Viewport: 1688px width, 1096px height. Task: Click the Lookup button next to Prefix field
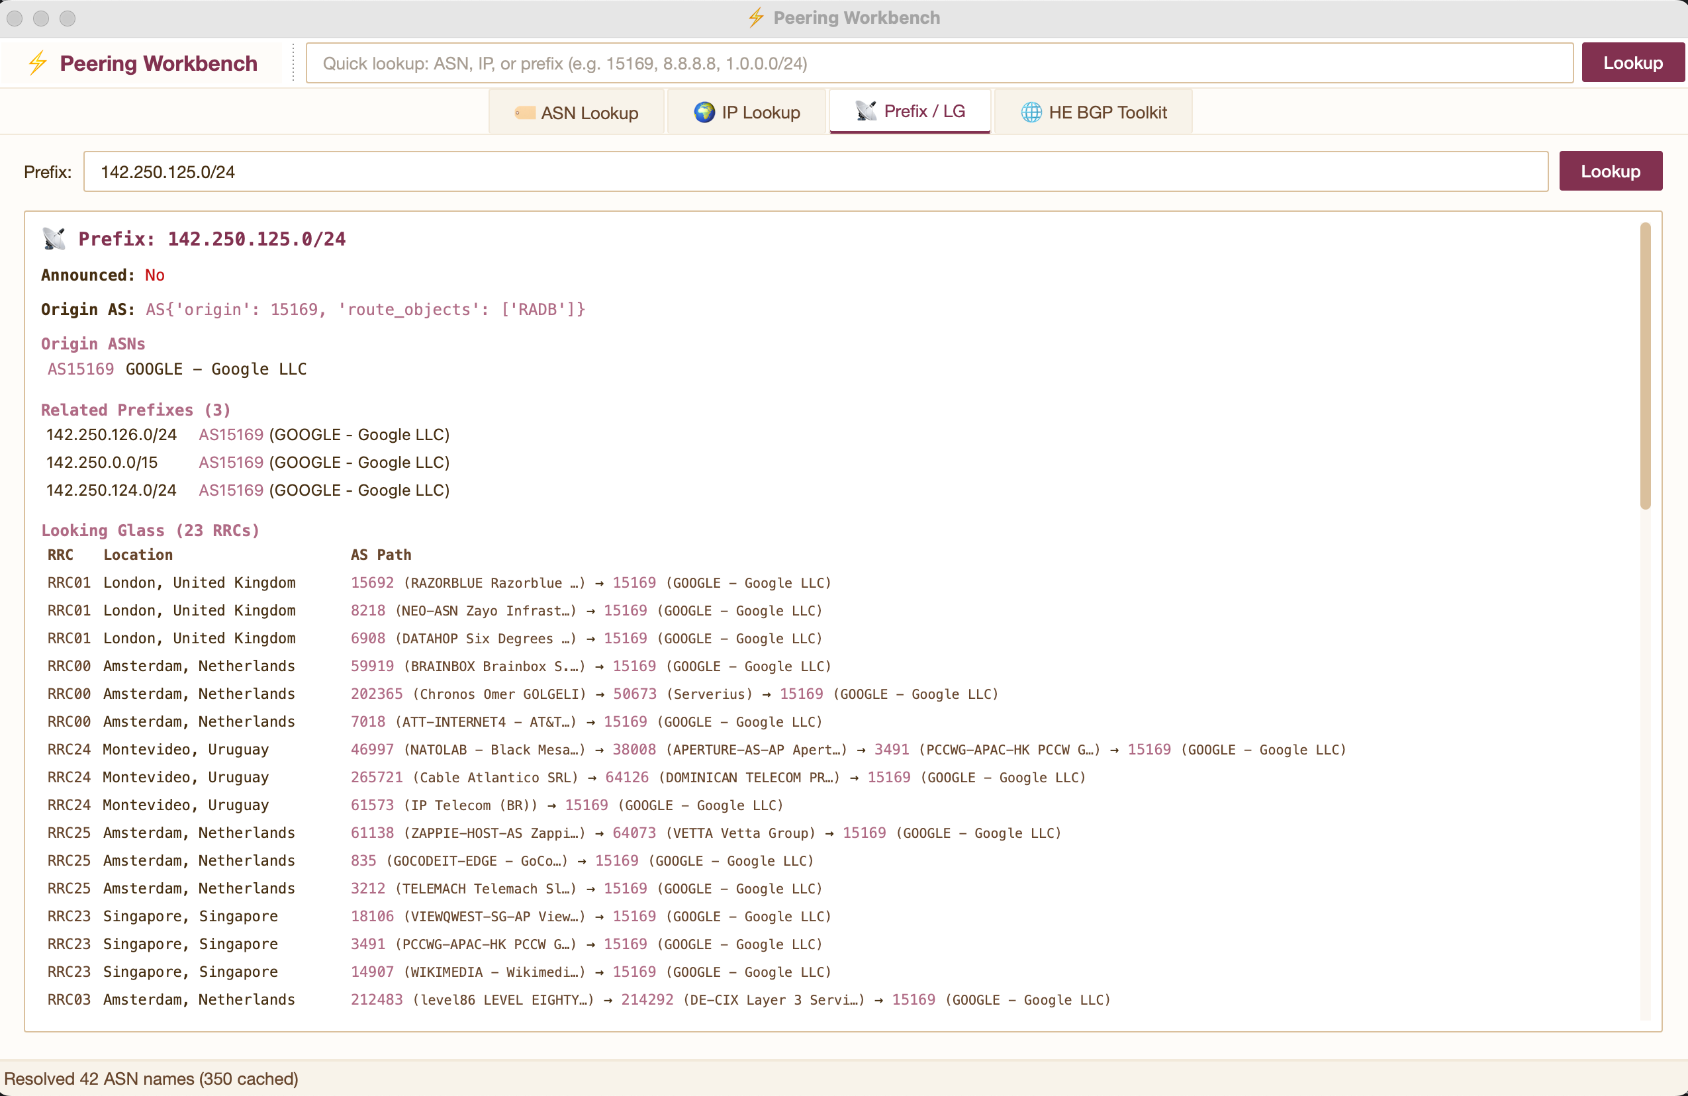1610,171
